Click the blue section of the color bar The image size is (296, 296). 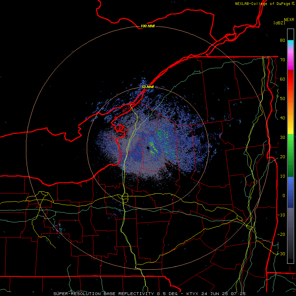pos(290,192)
